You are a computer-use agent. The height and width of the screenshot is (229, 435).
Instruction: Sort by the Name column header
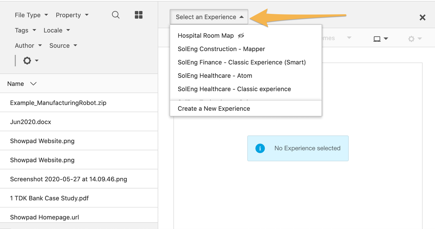pos(22,84)
